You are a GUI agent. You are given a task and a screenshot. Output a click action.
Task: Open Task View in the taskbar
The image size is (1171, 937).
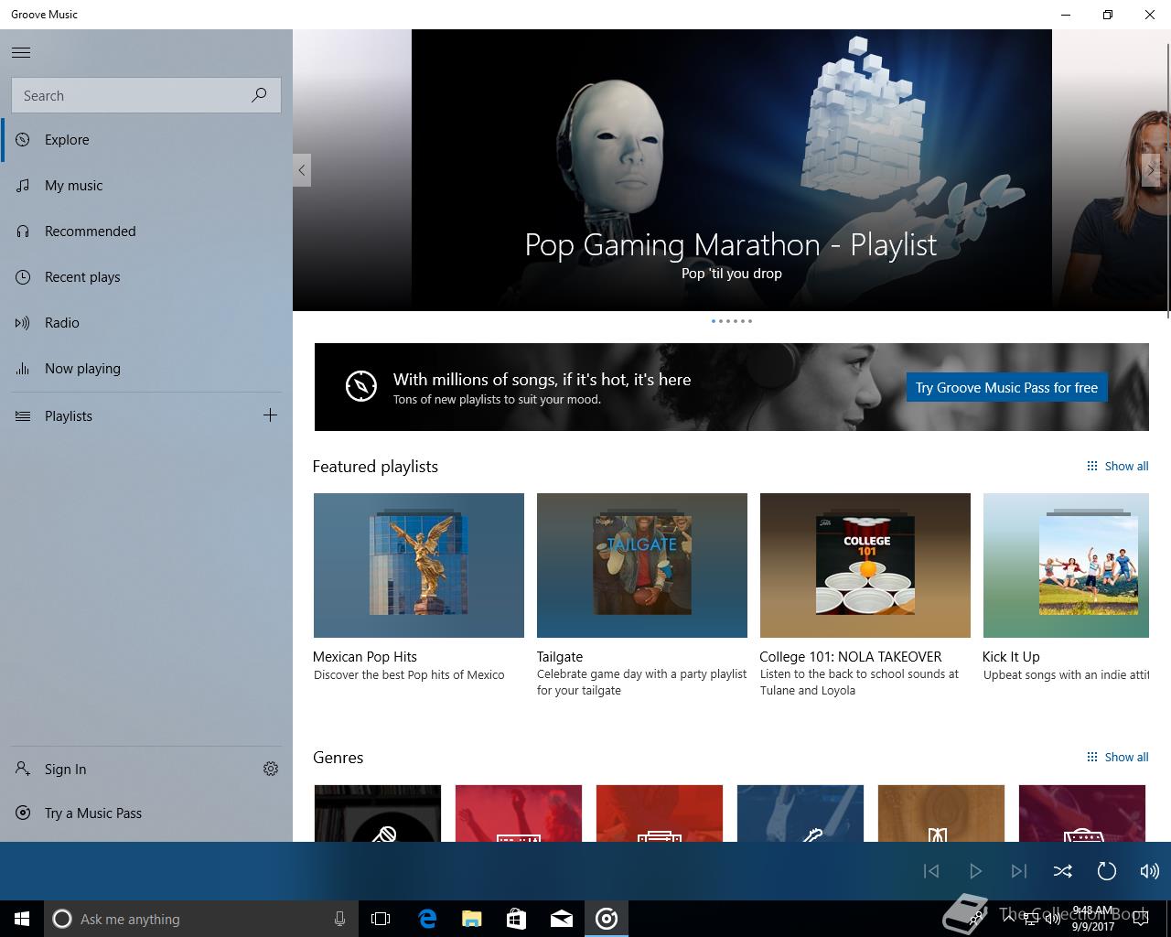coord(381,919)
